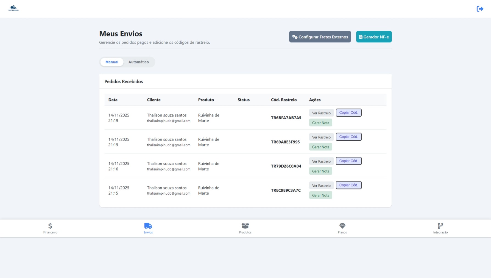The image size is (491, 278).
Task: Select the Envios truck icon
Action: 148,226
